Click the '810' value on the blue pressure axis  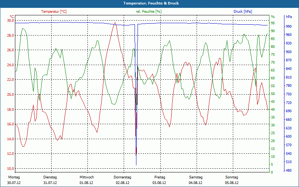[x=289, y=77]
